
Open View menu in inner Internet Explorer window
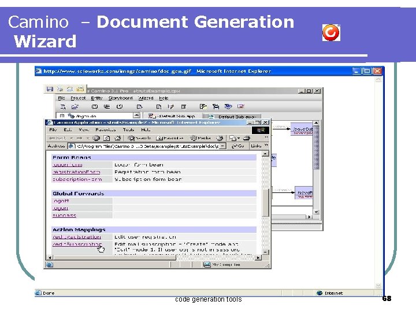pos(84,130)
